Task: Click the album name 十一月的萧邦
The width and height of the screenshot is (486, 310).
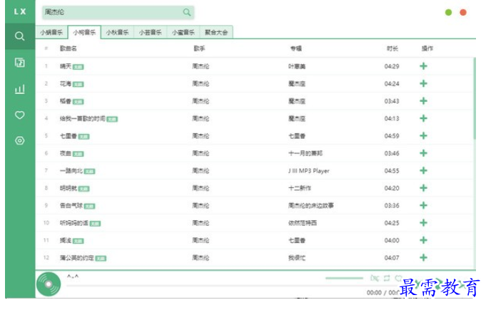Action: pos(305,153)
